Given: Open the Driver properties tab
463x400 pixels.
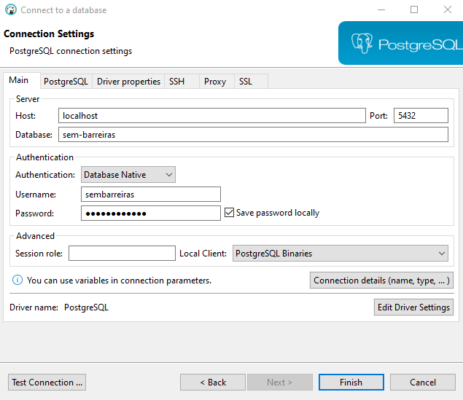Looking at the screenshot, I should (128, 82).
